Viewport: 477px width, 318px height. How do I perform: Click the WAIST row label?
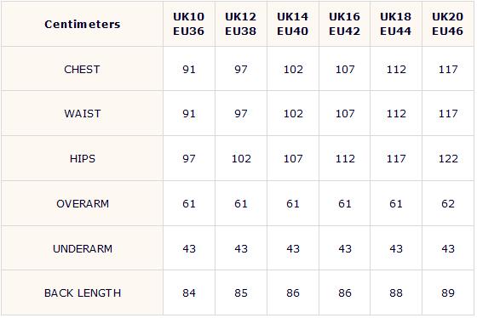click(83, 114)
